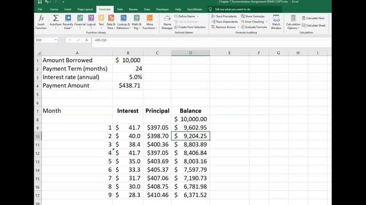
Task: Open the Name Manager
Action: click(167, 22)
